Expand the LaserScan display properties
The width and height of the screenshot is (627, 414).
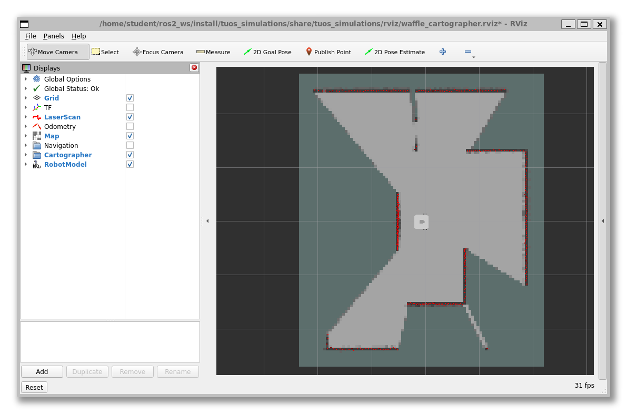26,117
